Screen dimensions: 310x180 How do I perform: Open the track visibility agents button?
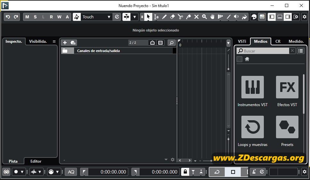(152, 43)
